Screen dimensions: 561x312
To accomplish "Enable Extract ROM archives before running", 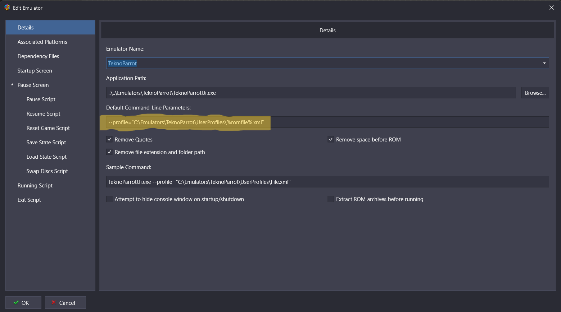I will 331,199.
